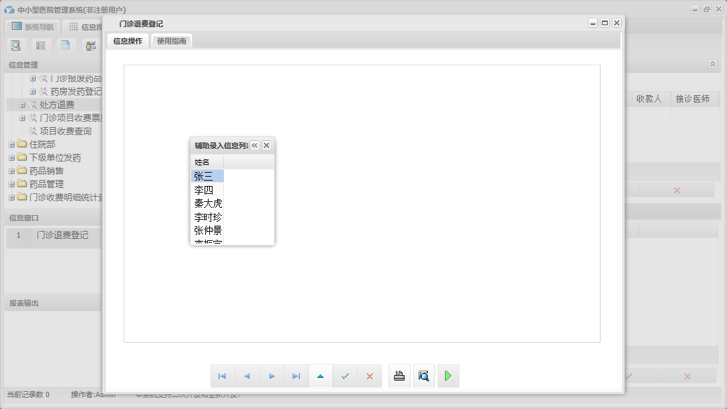
Task: Open 系统导航 tab in main window
Action: (x=33, y=27)
